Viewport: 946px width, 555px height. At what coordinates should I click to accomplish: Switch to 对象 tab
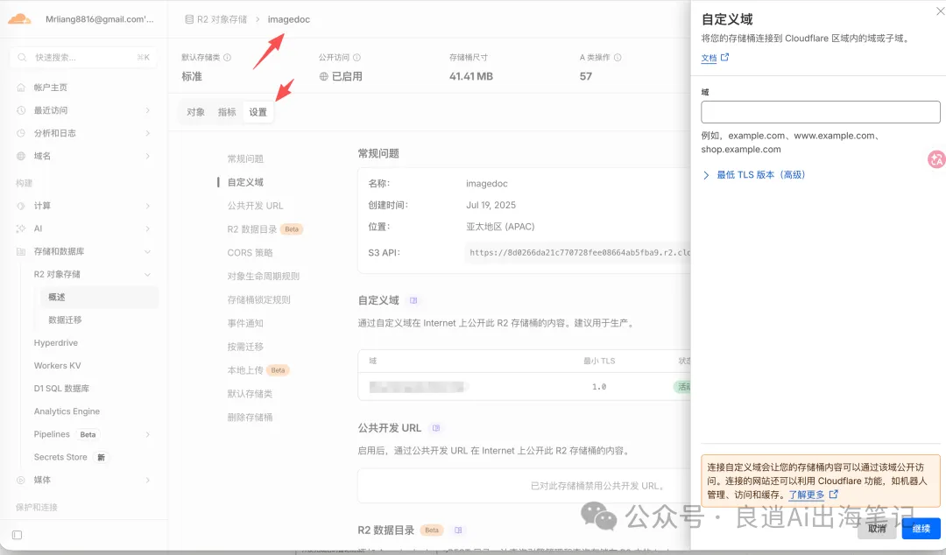[x=195, y=112]
